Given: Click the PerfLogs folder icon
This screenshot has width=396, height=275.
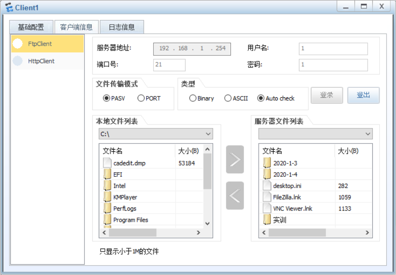Looking at the screenshot, I should [107, 208].
